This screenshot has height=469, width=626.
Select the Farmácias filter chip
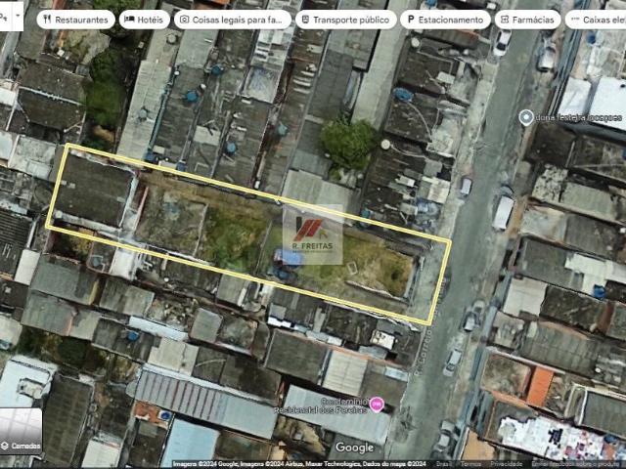tap(527, 20)
